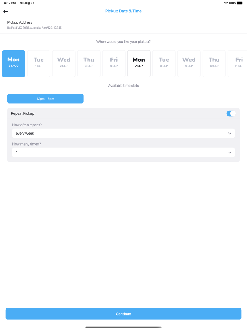Tap the Bellfield VIC 3081 address line
The image size is (247, 330).
[x=35, y=28]
